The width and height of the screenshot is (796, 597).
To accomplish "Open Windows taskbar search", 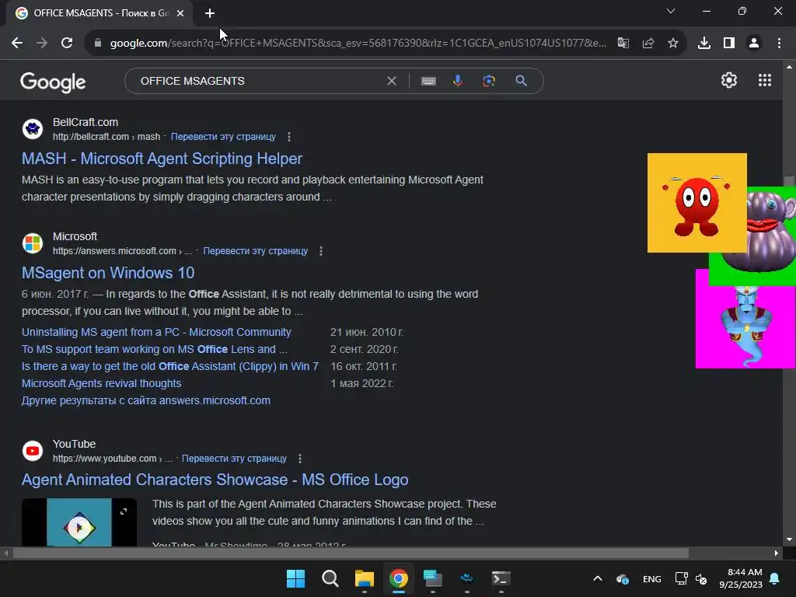I will (330, 578).
